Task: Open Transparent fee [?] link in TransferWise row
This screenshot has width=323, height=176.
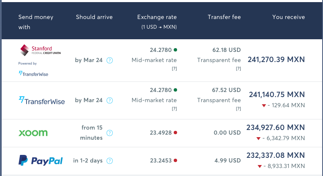Action: [x=238, y=109]
